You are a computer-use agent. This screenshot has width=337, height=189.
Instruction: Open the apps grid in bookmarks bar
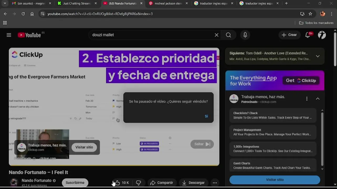point(5,23)
